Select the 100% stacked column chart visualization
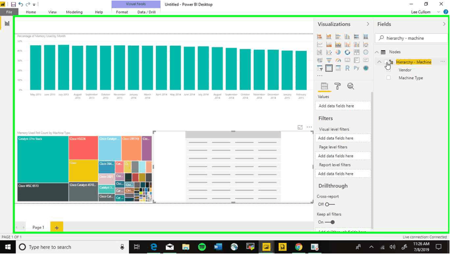This screenshot has height=254, width=450. tap(365, 37)
